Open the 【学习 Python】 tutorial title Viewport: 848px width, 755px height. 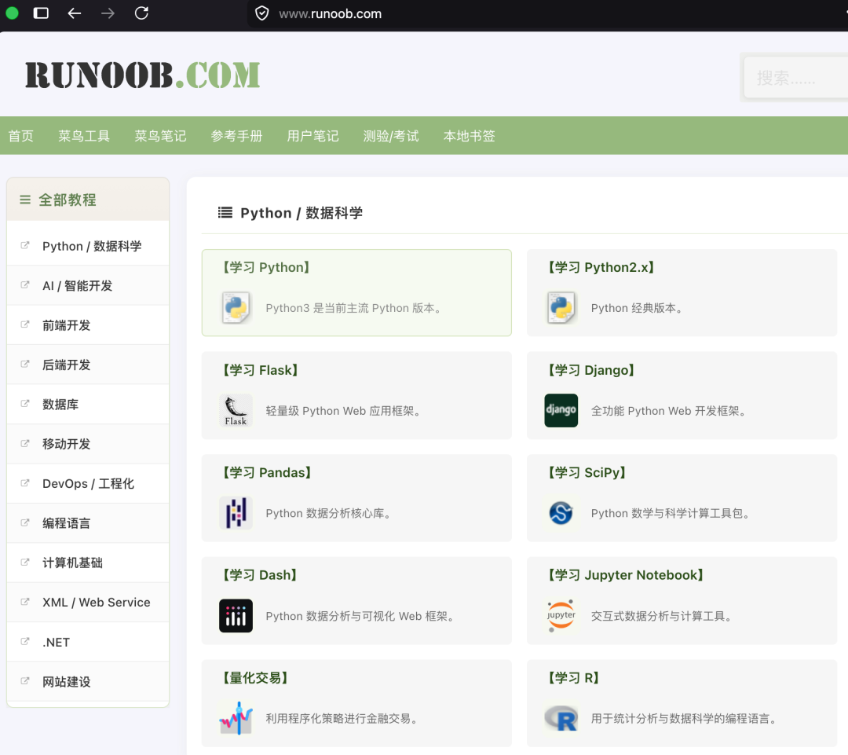265,267
